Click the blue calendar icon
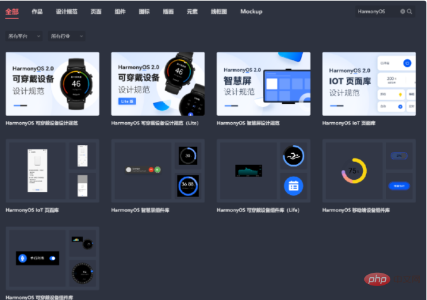Viewport: 427px width, 300px height. [x=293, y=186]
